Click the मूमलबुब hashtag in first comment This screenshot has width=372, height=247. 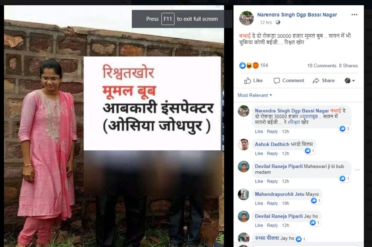(309, 116)
